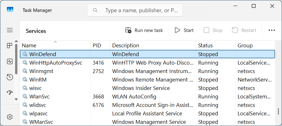Open Task Manager settings gear
The width and height of the screenshot is (282, 126).
[10, 117]
